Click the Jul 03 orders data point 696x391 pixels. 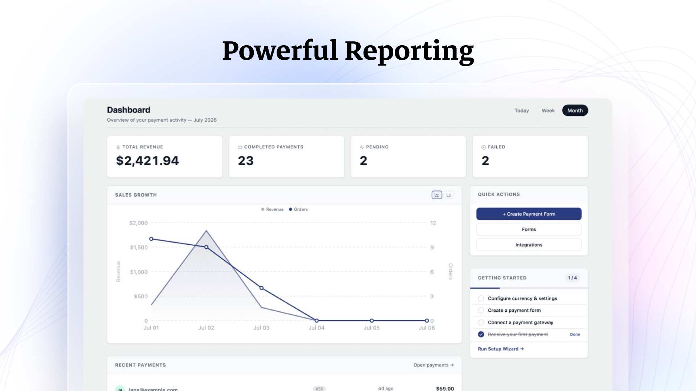click(x=261, y=288)
